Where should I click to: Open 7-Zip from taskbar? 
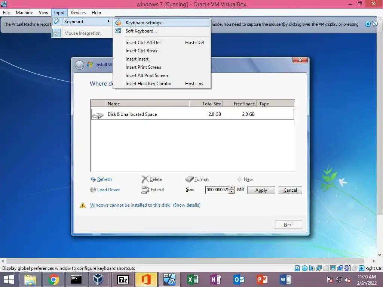(123, 280)
